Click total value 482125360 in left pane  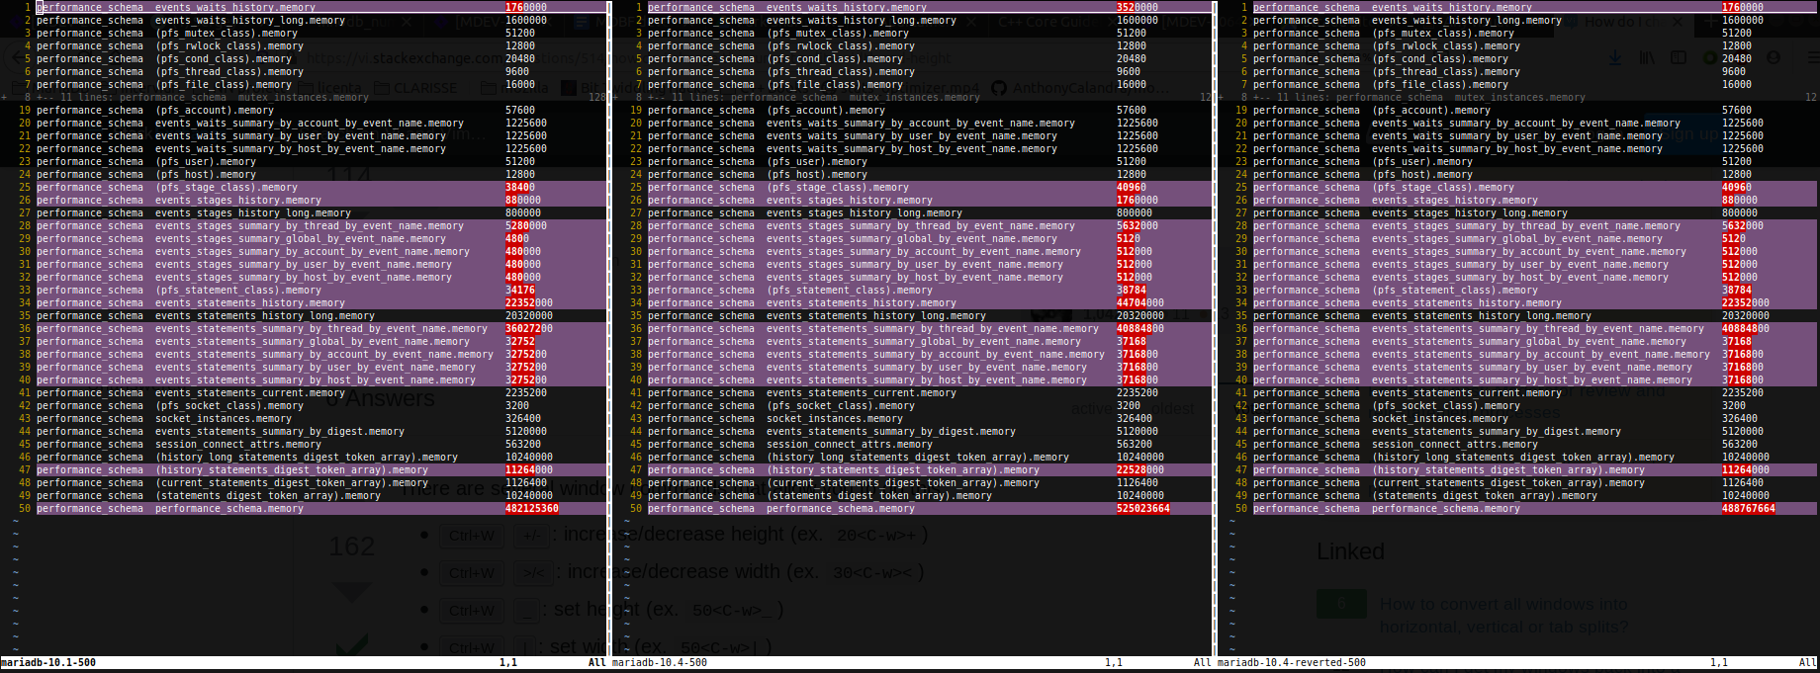[532, 509]
